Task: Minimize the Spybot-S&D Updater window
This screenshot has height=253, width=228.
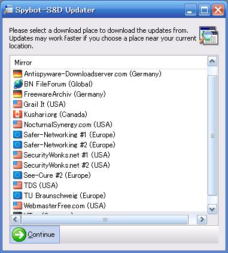Action: tap(190, 10)
